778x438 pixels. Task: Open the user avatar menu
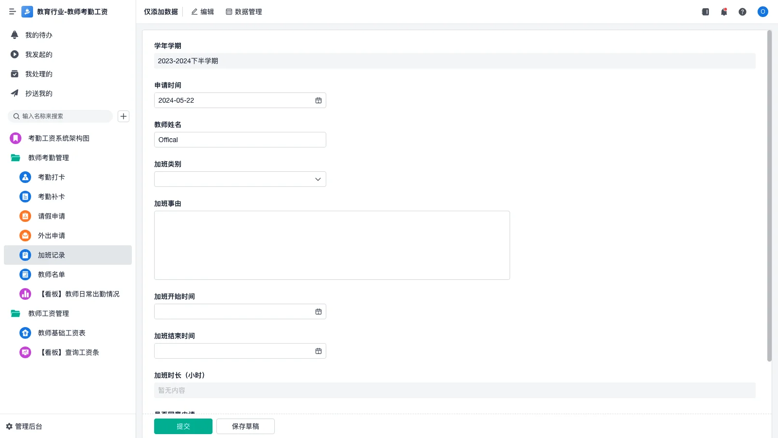pyautogui.click(x=762, y=12)
